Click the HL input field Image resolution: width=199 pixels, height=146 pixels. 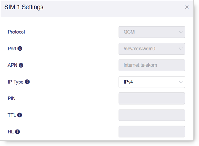tap(152, 132)
